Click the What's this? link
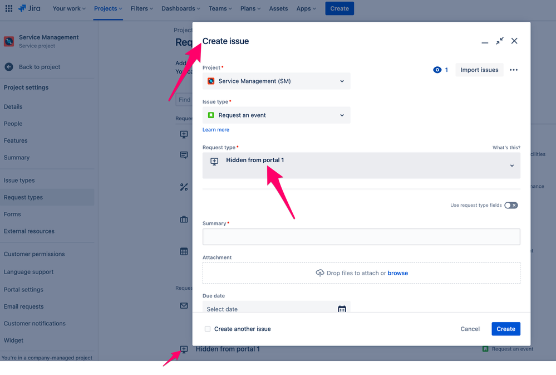556x375 pixels. pos(506,147)
